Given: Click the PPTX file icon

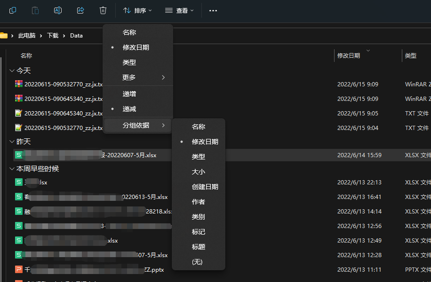Looking at the screenshot, I should (x=19, y=270).
